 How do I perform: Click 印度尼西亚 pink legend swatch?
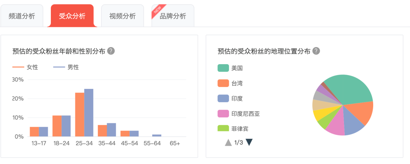click(223, 114)
